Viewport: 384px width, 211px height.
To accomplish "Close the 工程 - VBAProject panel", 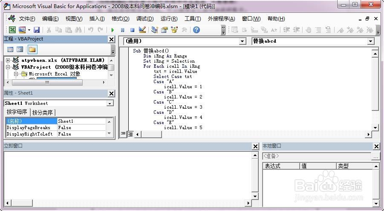I will point(111,40).
